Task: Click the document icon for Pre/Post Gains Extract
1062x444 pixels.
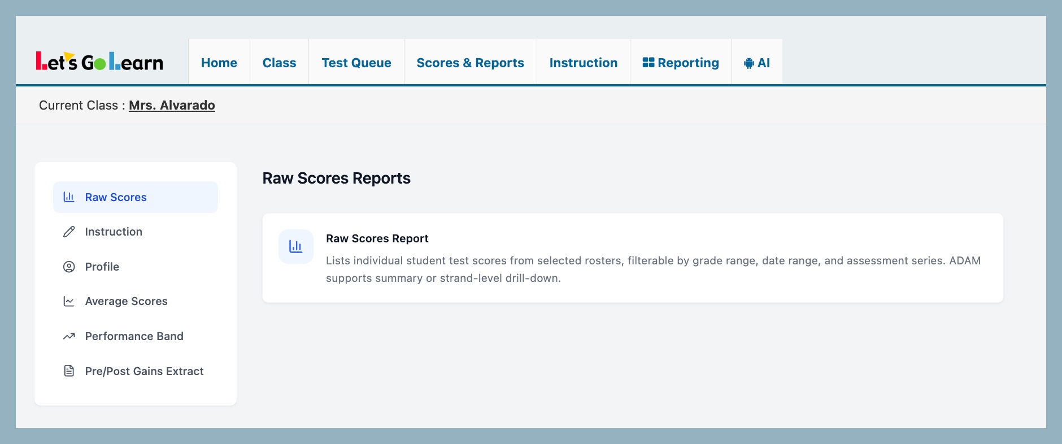Action: 69,371
